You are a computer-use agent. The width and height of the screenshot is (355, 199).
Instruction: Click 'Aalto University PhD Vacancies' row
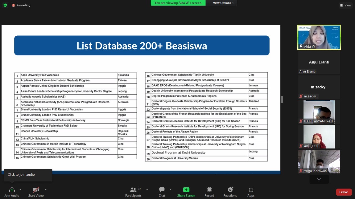[x=75, y=75]
